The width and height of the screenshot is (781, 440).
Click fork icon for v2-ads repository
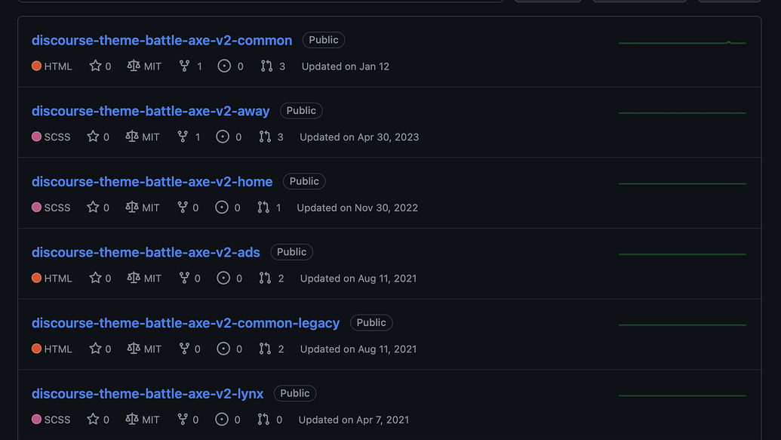[183, 278]
